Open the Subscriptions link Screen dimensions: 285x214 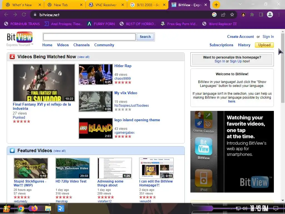pos(221,45)
